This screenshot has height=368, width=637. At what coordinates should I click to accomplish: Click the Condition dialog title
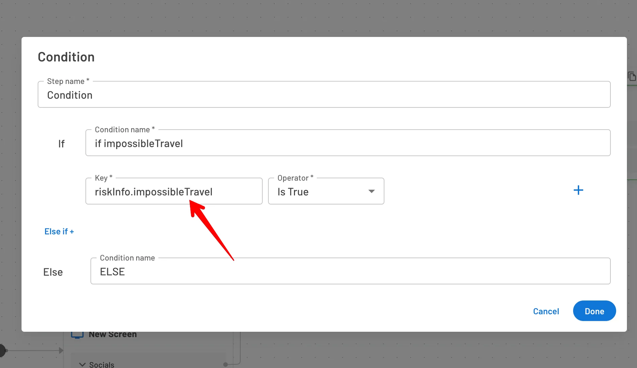pos(66,57)
